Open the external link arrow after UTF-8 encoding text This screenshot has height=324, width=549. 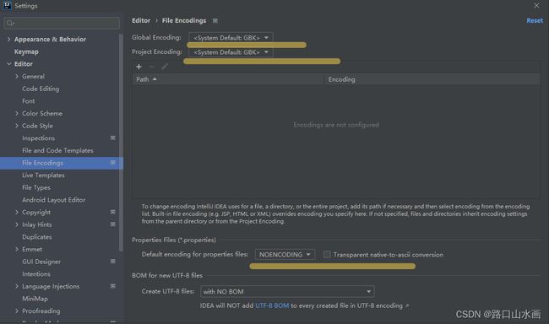[407, 305]
